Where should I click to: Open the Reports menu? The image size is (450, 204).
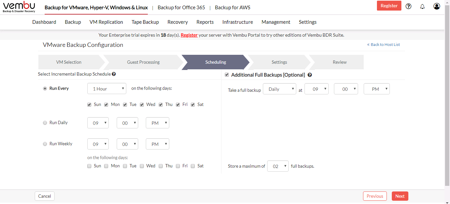[205, 22]
